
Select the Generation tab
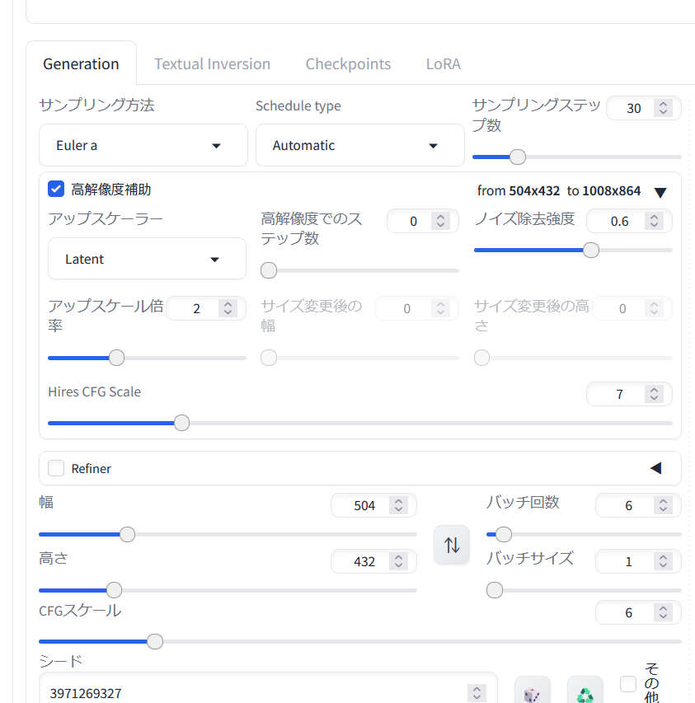pyautogui.click(x=81, y=64)
